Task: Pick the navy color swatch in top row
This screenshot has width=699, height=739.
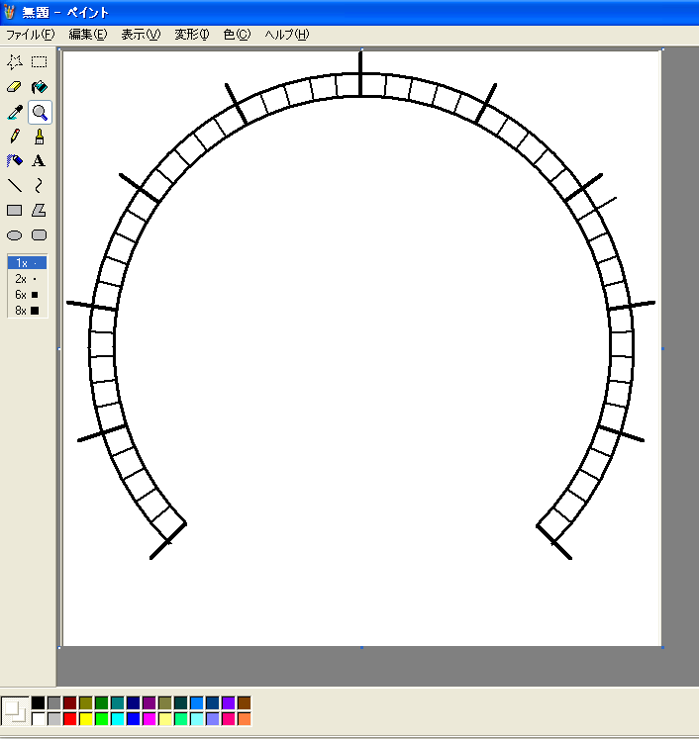Action: pyautogui.click(x=133, y=703)
